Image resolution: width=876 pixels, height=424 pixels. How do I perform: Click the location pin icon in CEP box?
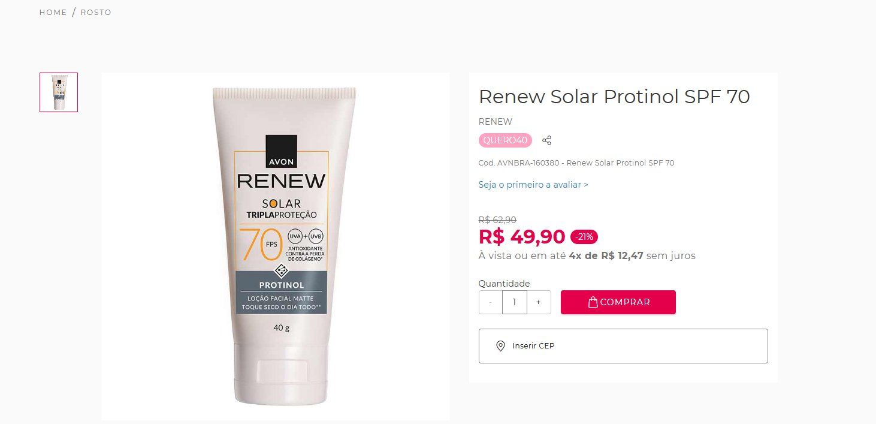tap(500, 346)
